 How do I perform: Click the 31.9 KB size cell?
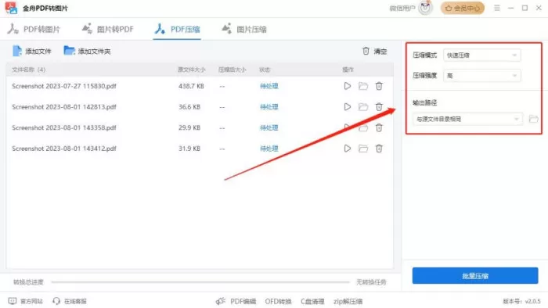coord(189,149)
